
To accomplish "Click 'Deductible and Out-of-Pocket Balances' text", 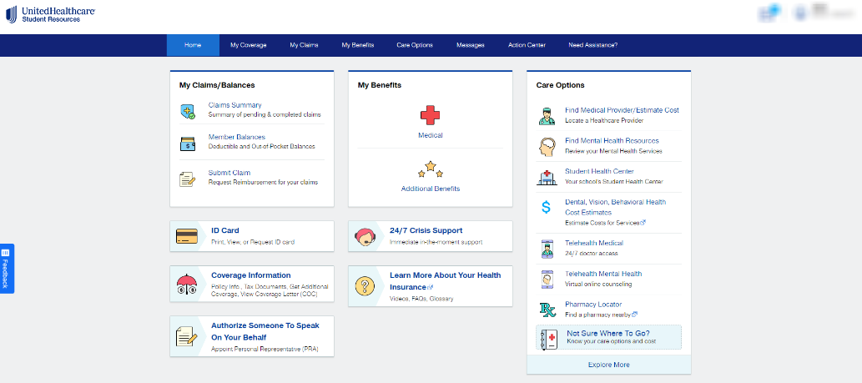I will (262, 147).
